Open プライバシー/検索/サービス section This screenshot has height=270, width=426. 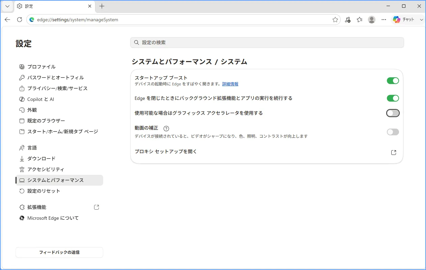pos(59,88)
